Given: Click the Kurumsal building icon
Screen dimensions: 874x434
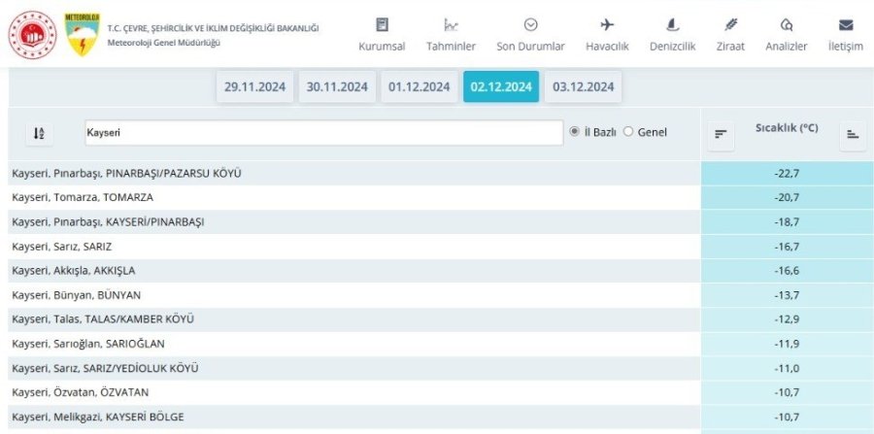Looking at the screenshot, I should click(x=382, y=25).
